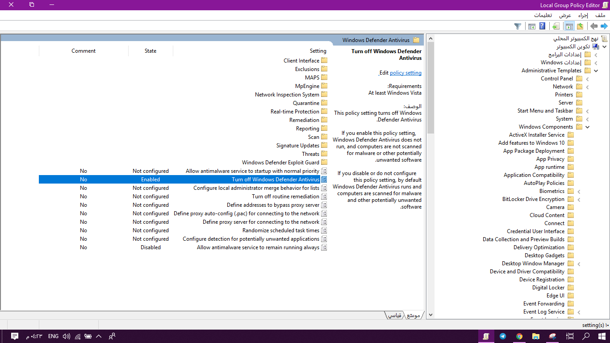This screenshot has height=343, width=610.
Task: Click the MAPS folder icon
Action: 324,77
